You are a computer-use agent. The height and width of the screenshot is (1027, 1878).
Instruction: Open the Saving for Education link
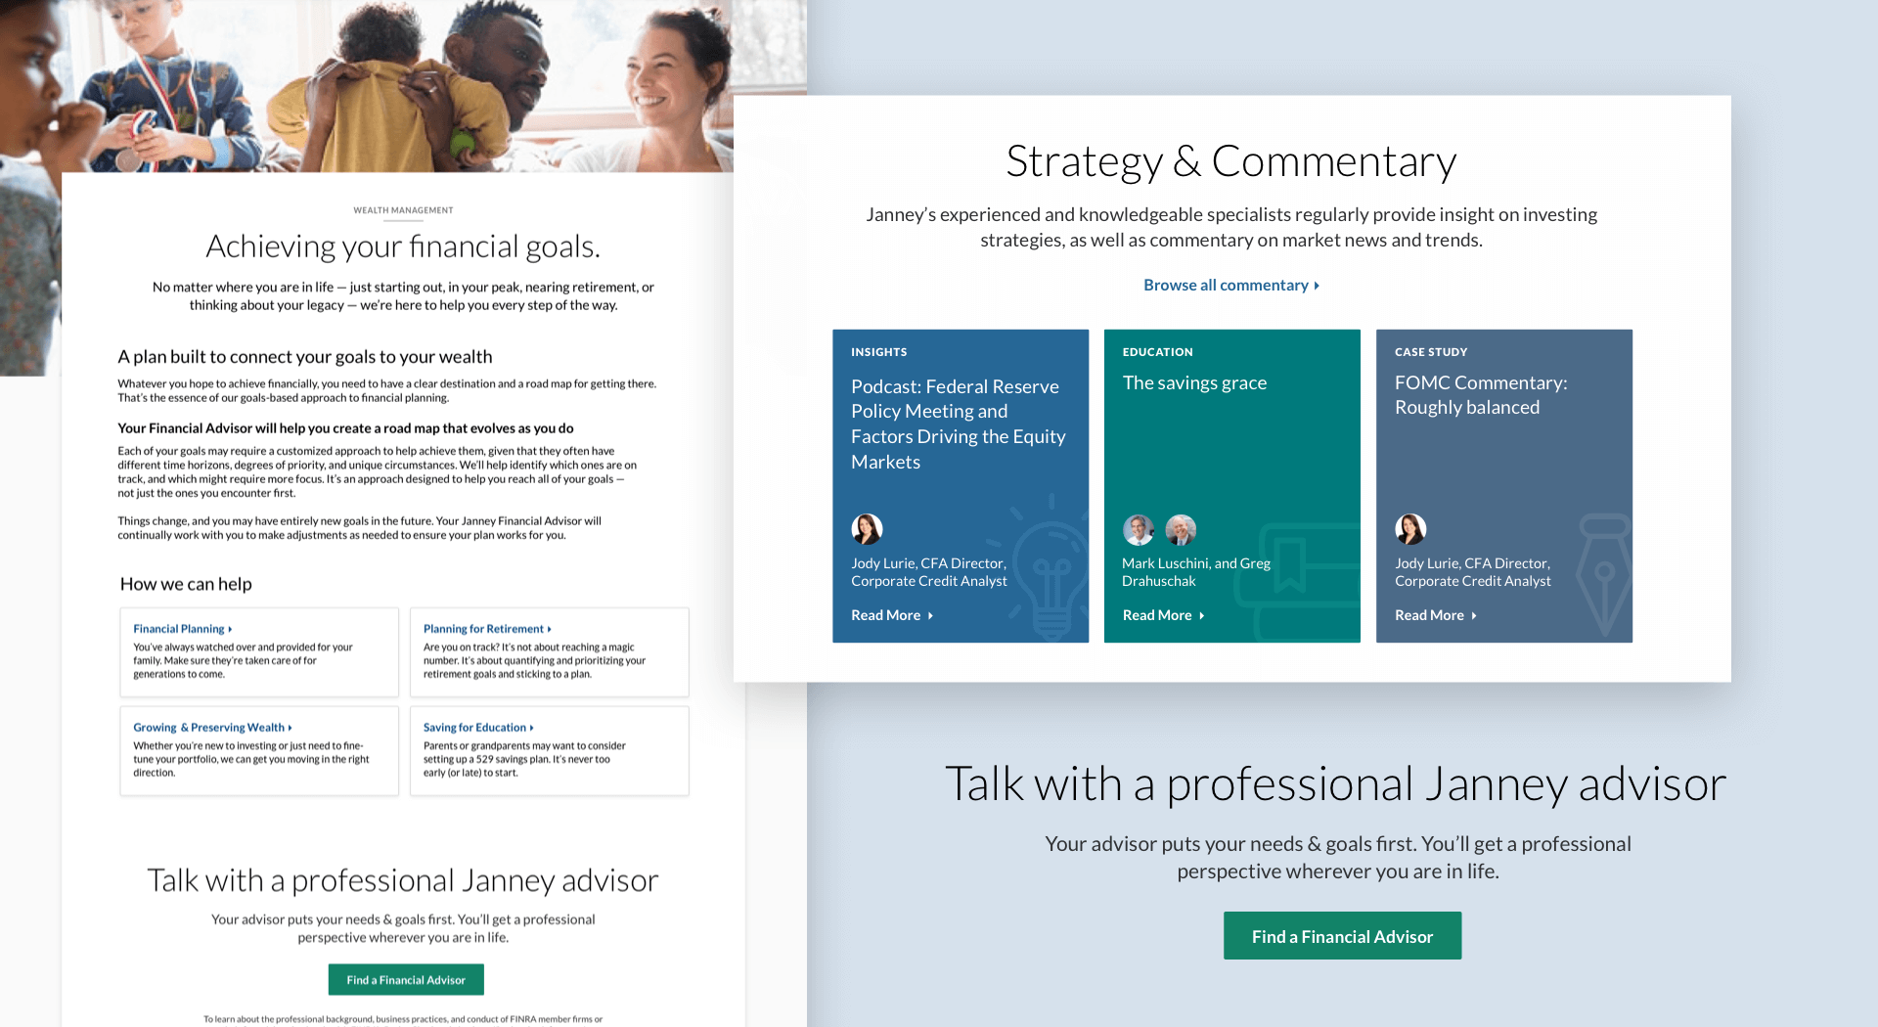478,728
